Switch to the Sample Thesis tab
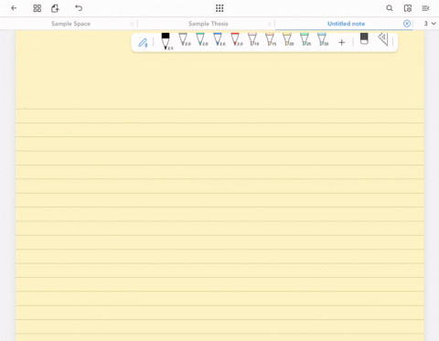 tap(209, 24)
